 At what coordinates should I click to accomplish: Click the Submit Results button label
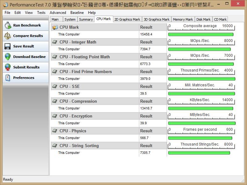pyautogui.click(x=26, y=67)
